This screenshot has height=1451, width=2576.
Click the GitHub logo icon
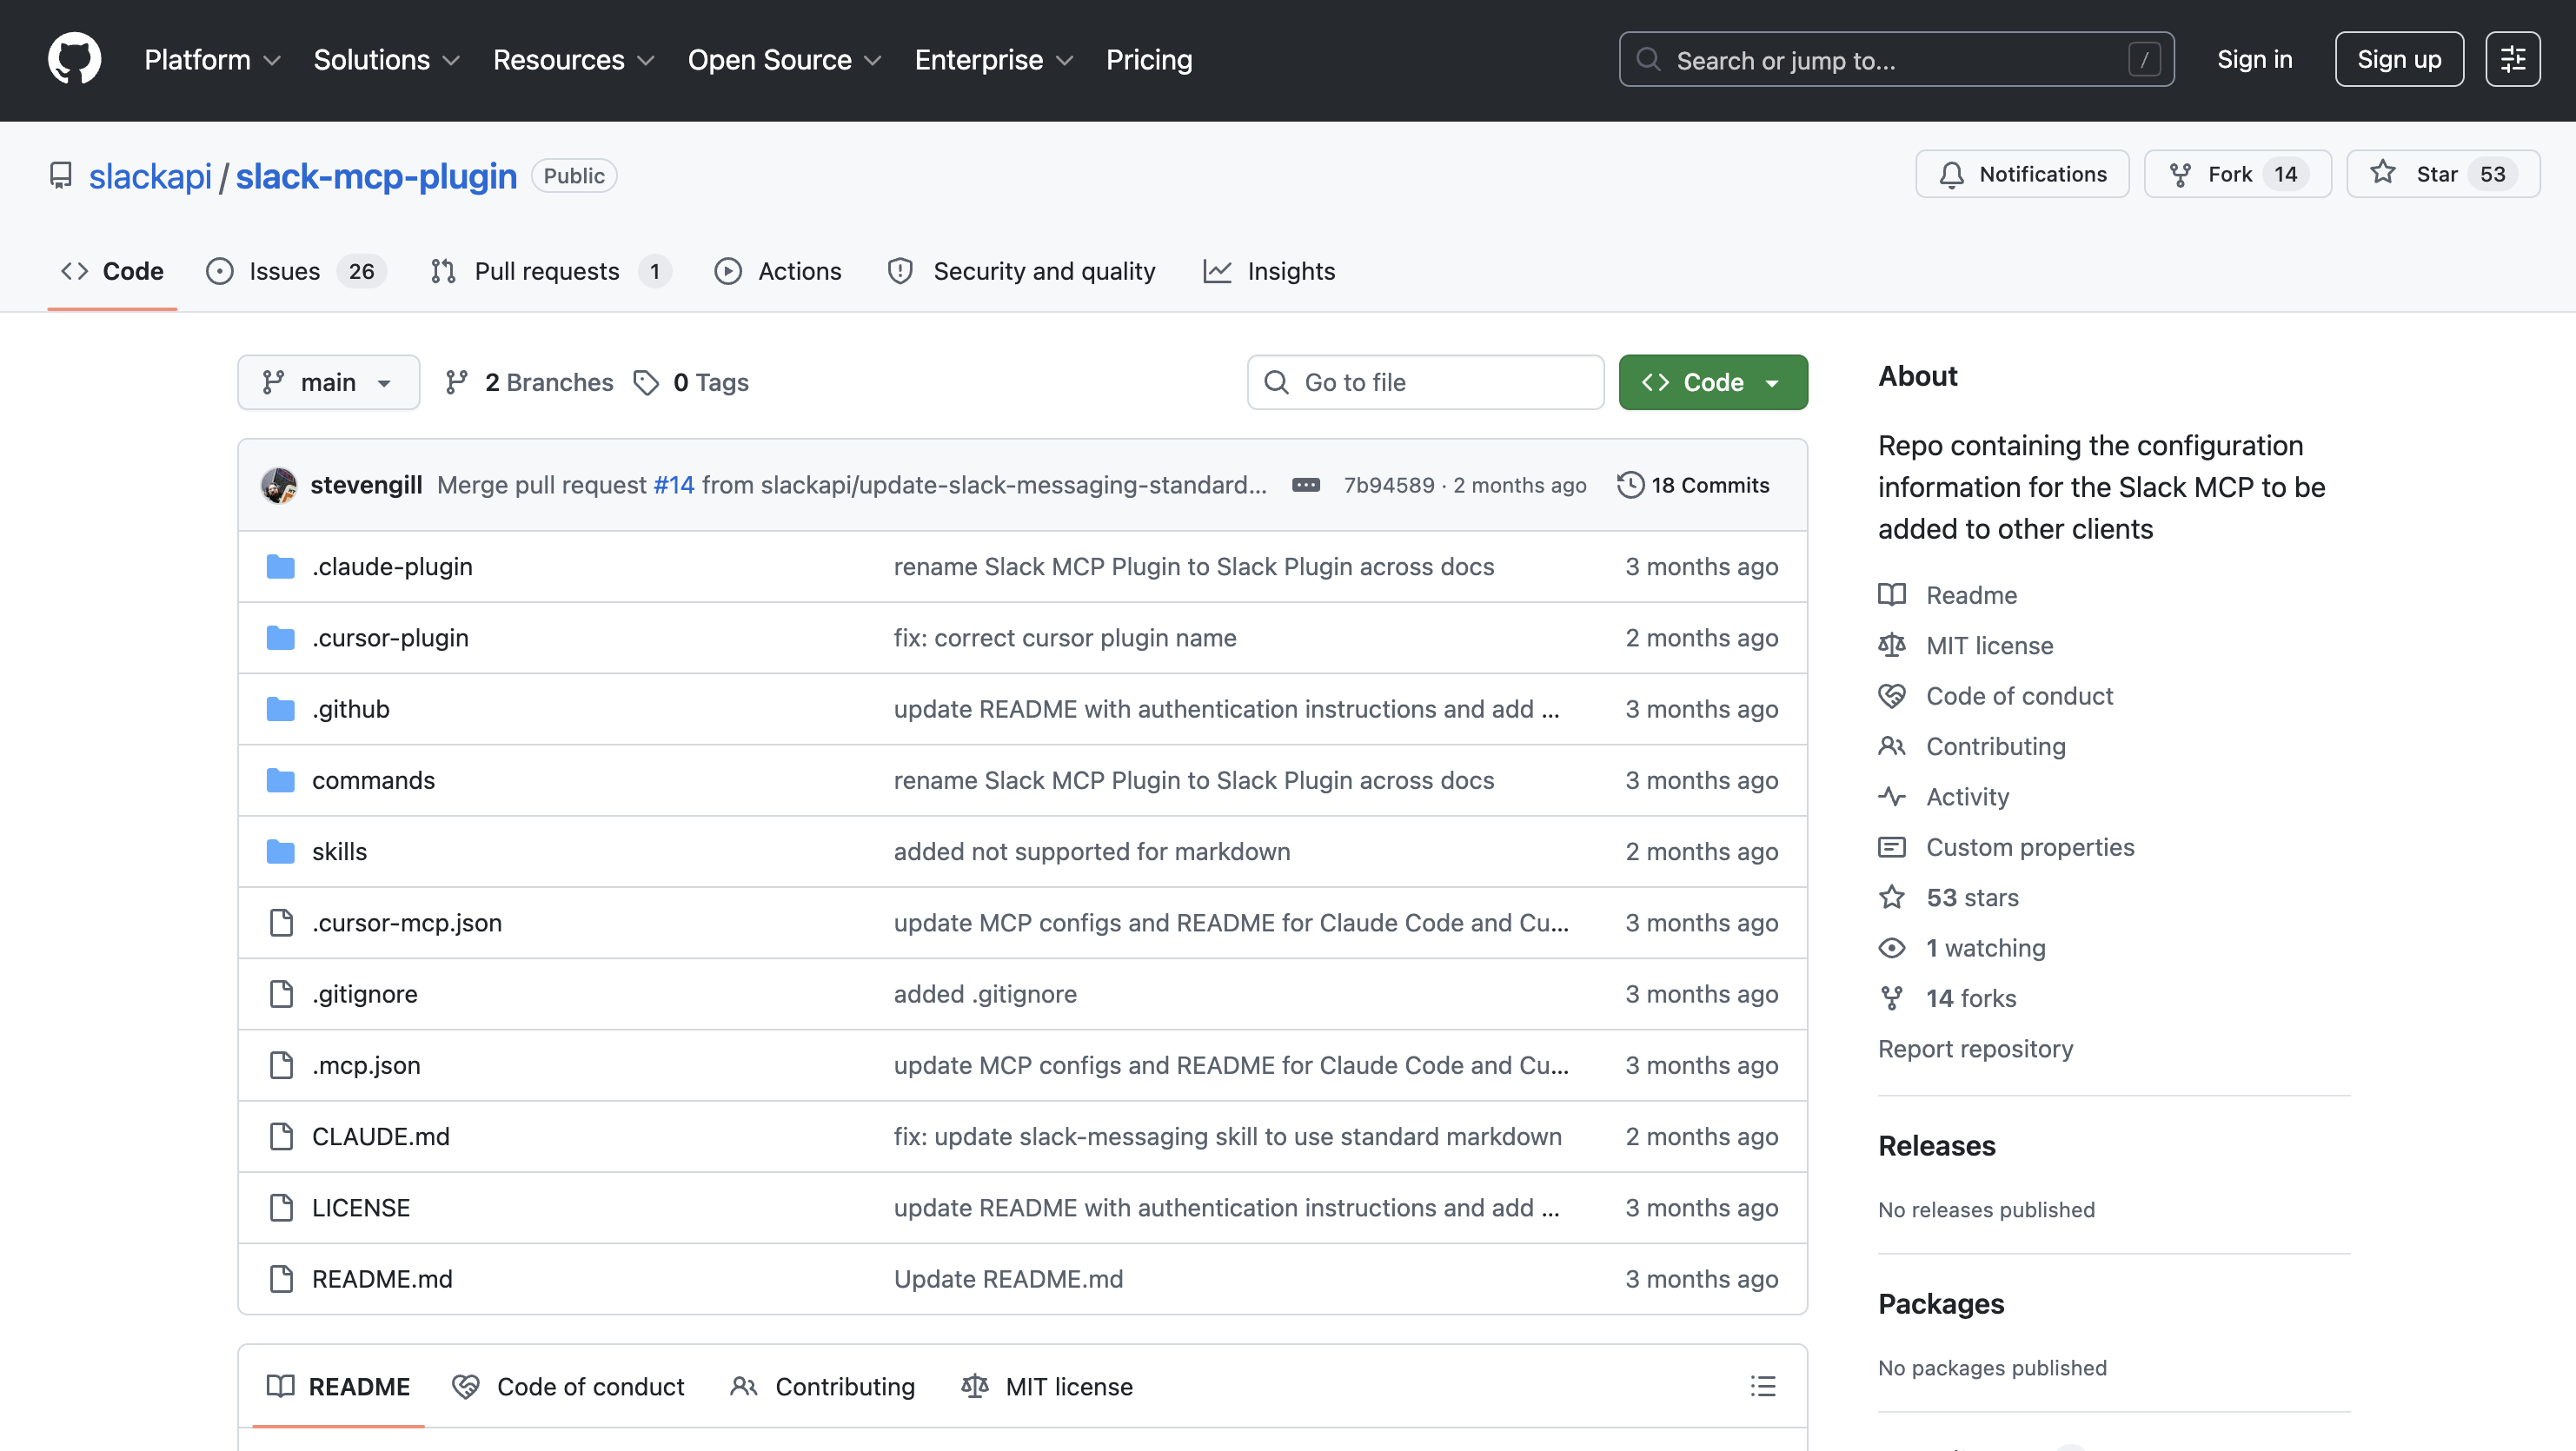tap(74, 59)
